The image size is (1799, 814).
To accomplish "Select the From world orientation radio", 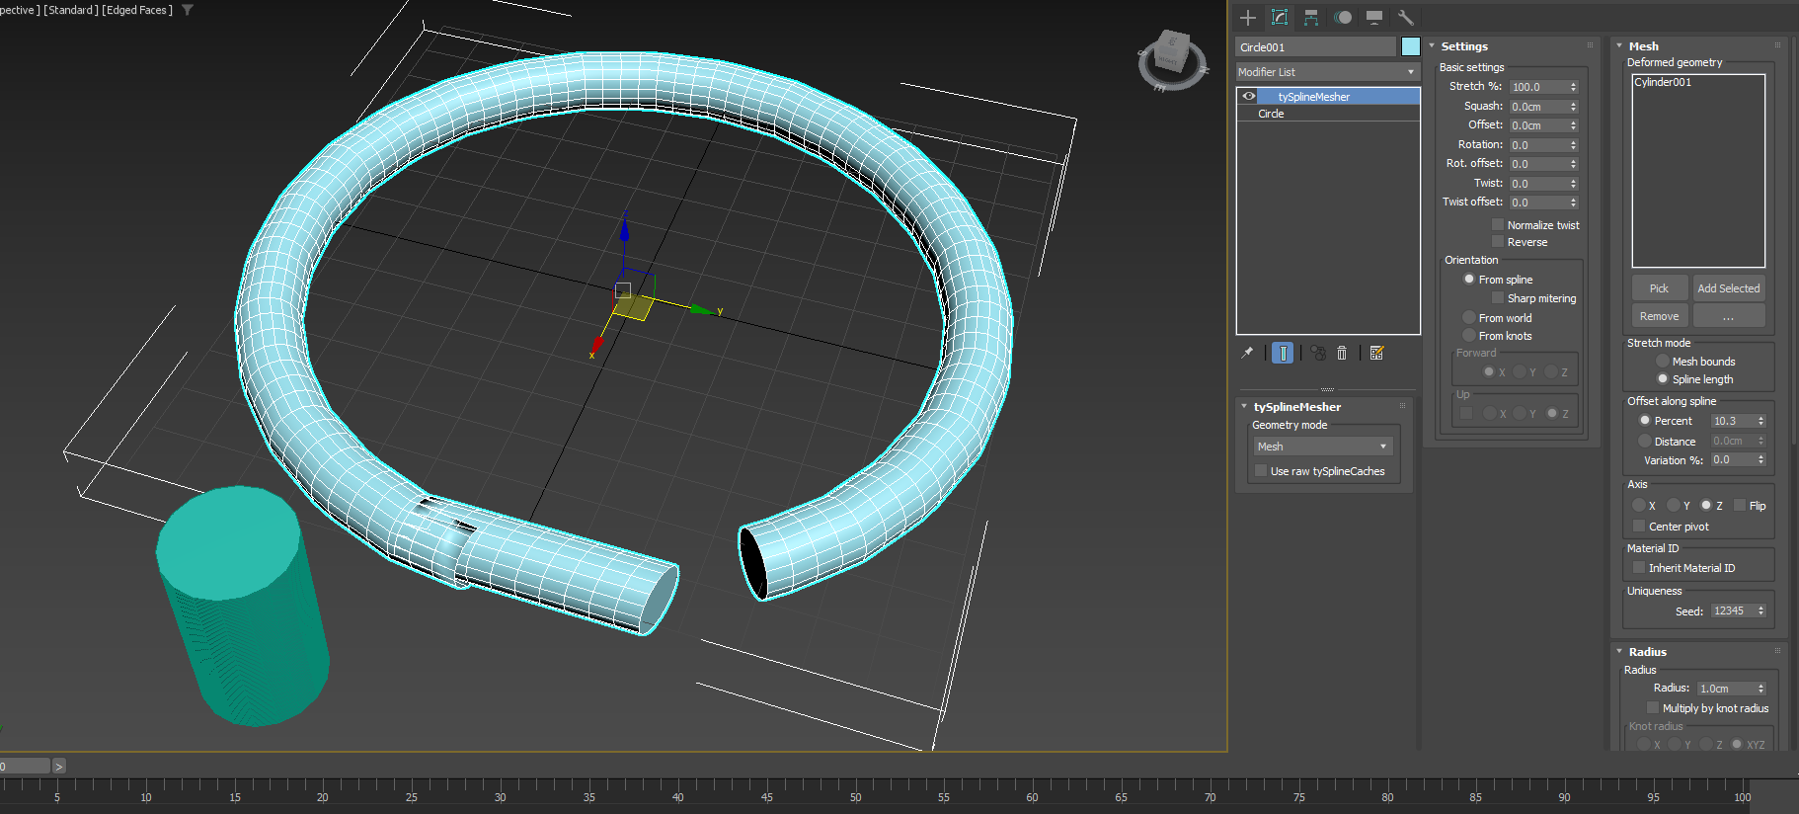I will click(x=1469, y=318).
